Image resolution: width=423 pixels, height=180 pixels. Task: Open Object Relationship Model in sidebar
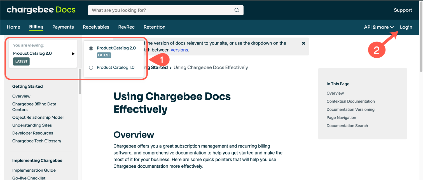tap(38, 118)
